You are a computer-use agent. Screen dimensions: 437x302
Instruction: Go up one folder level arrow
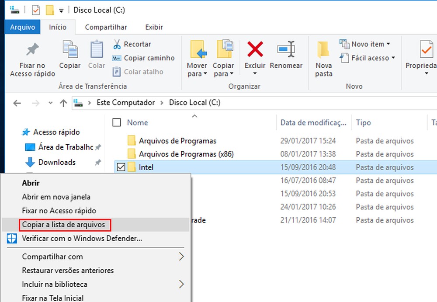(x=63, y=103)
